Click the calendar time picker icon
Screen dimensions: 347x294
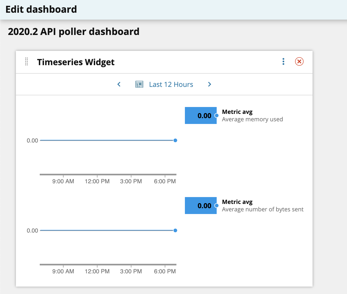[x=139, y=84]
